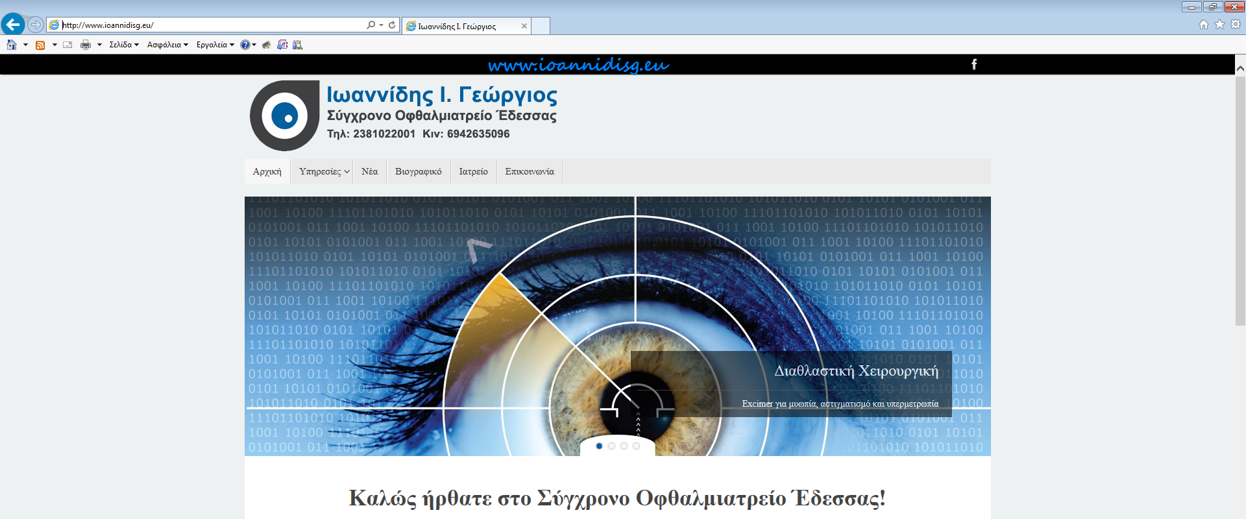The image size is (1246, 519).
Task: Click the Excimer για μυωπία slide description
Action: [x=840, y=404]
